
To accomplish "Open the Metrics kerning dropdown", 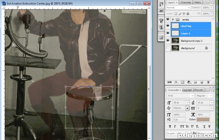I will [187, 108].
